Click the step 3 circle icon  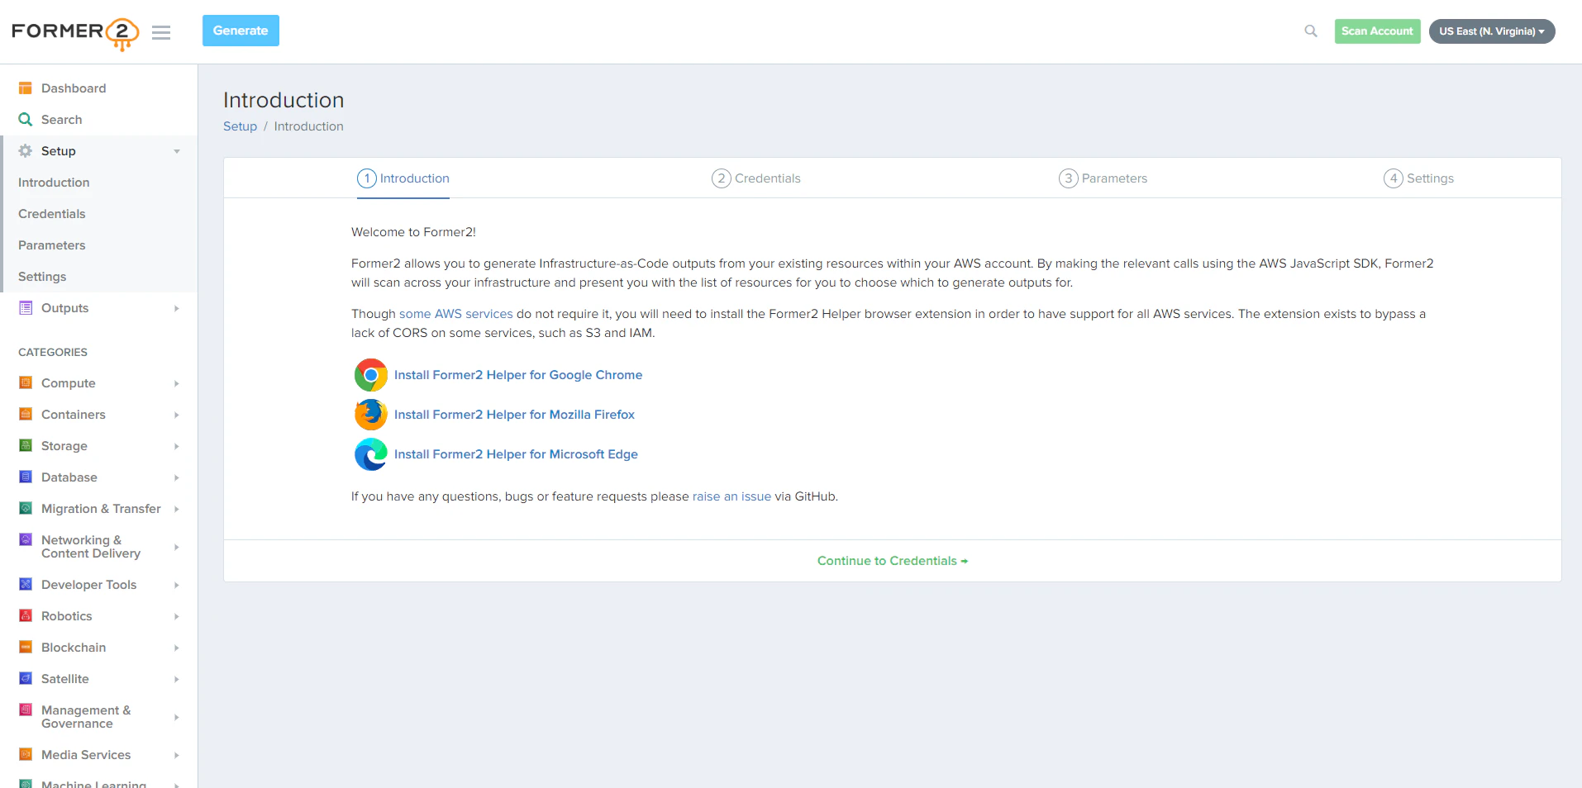point(1069,178)
